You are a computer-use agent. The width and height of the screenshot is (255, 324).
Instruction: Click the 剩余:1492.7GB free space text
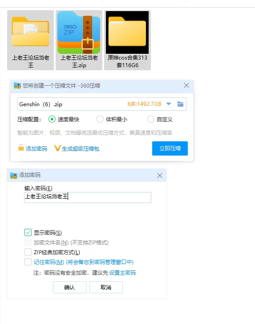pos(144,104)
